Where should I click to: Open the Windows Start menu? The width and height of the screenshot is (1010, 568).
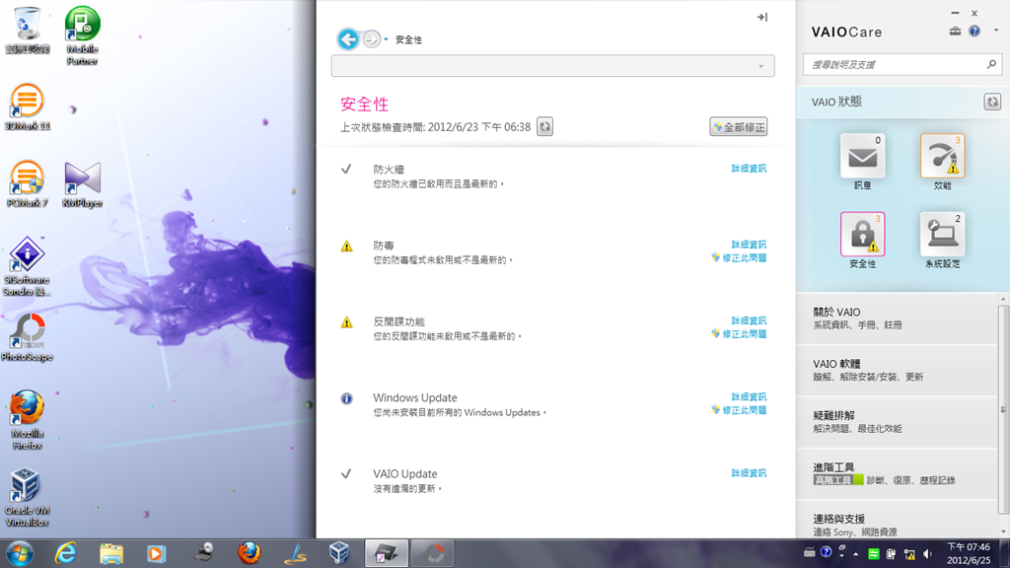(x=20, y=553)
